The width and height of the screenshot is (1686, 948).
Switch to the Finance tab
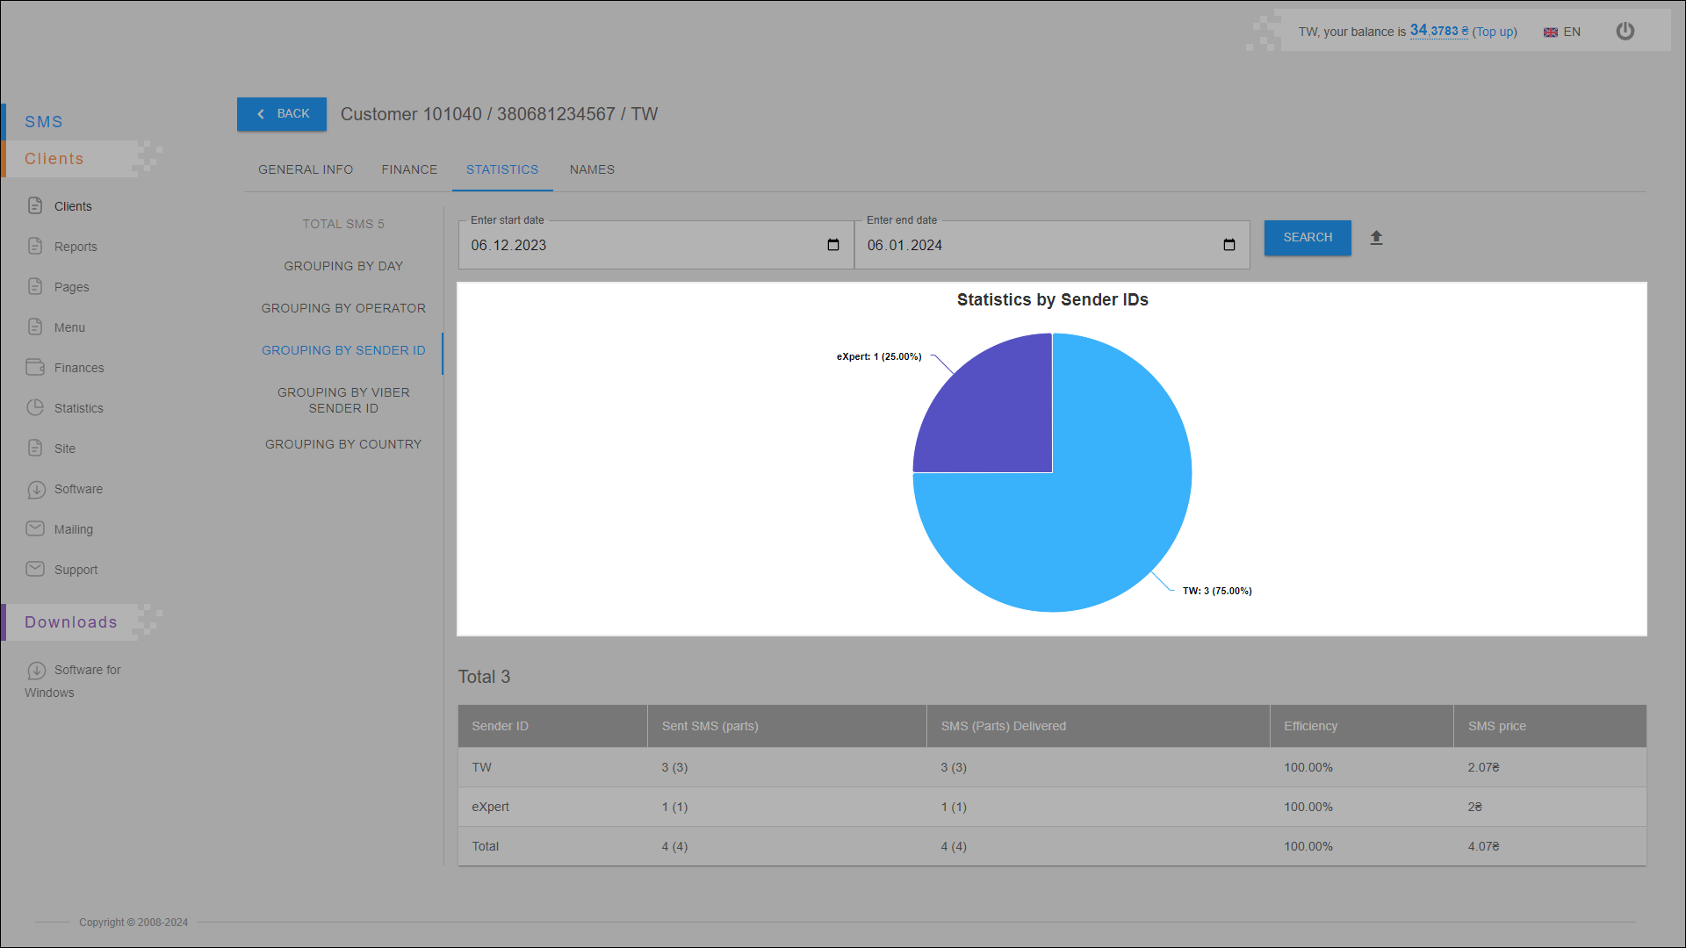pos(409,169)
